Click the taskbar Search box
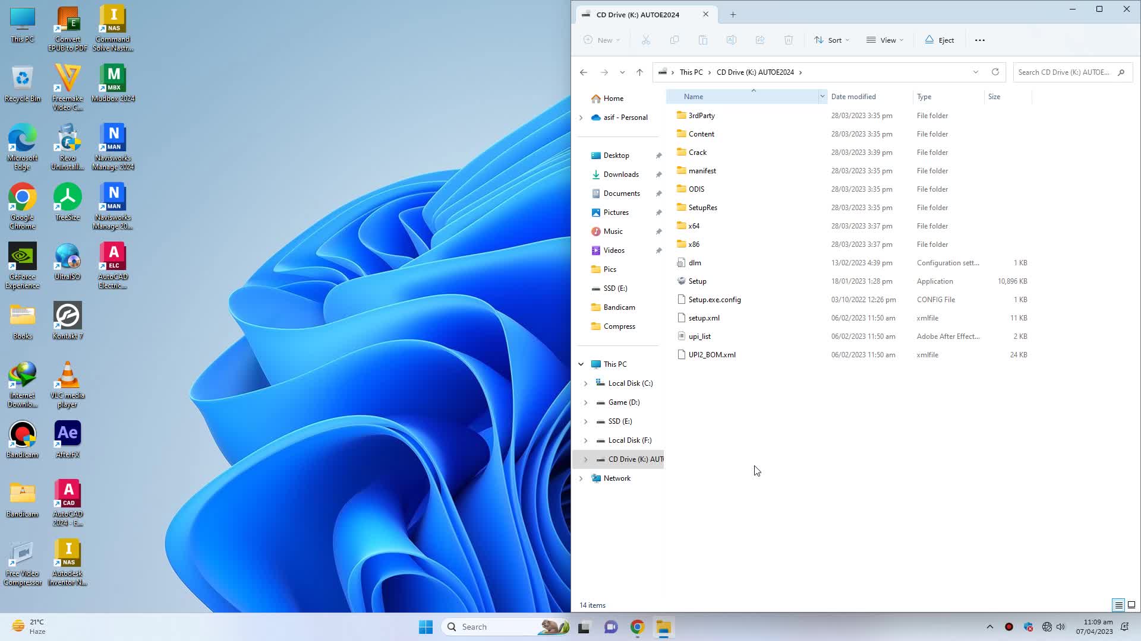Screen dimensions: 1141x641 [x=505, y=627]
